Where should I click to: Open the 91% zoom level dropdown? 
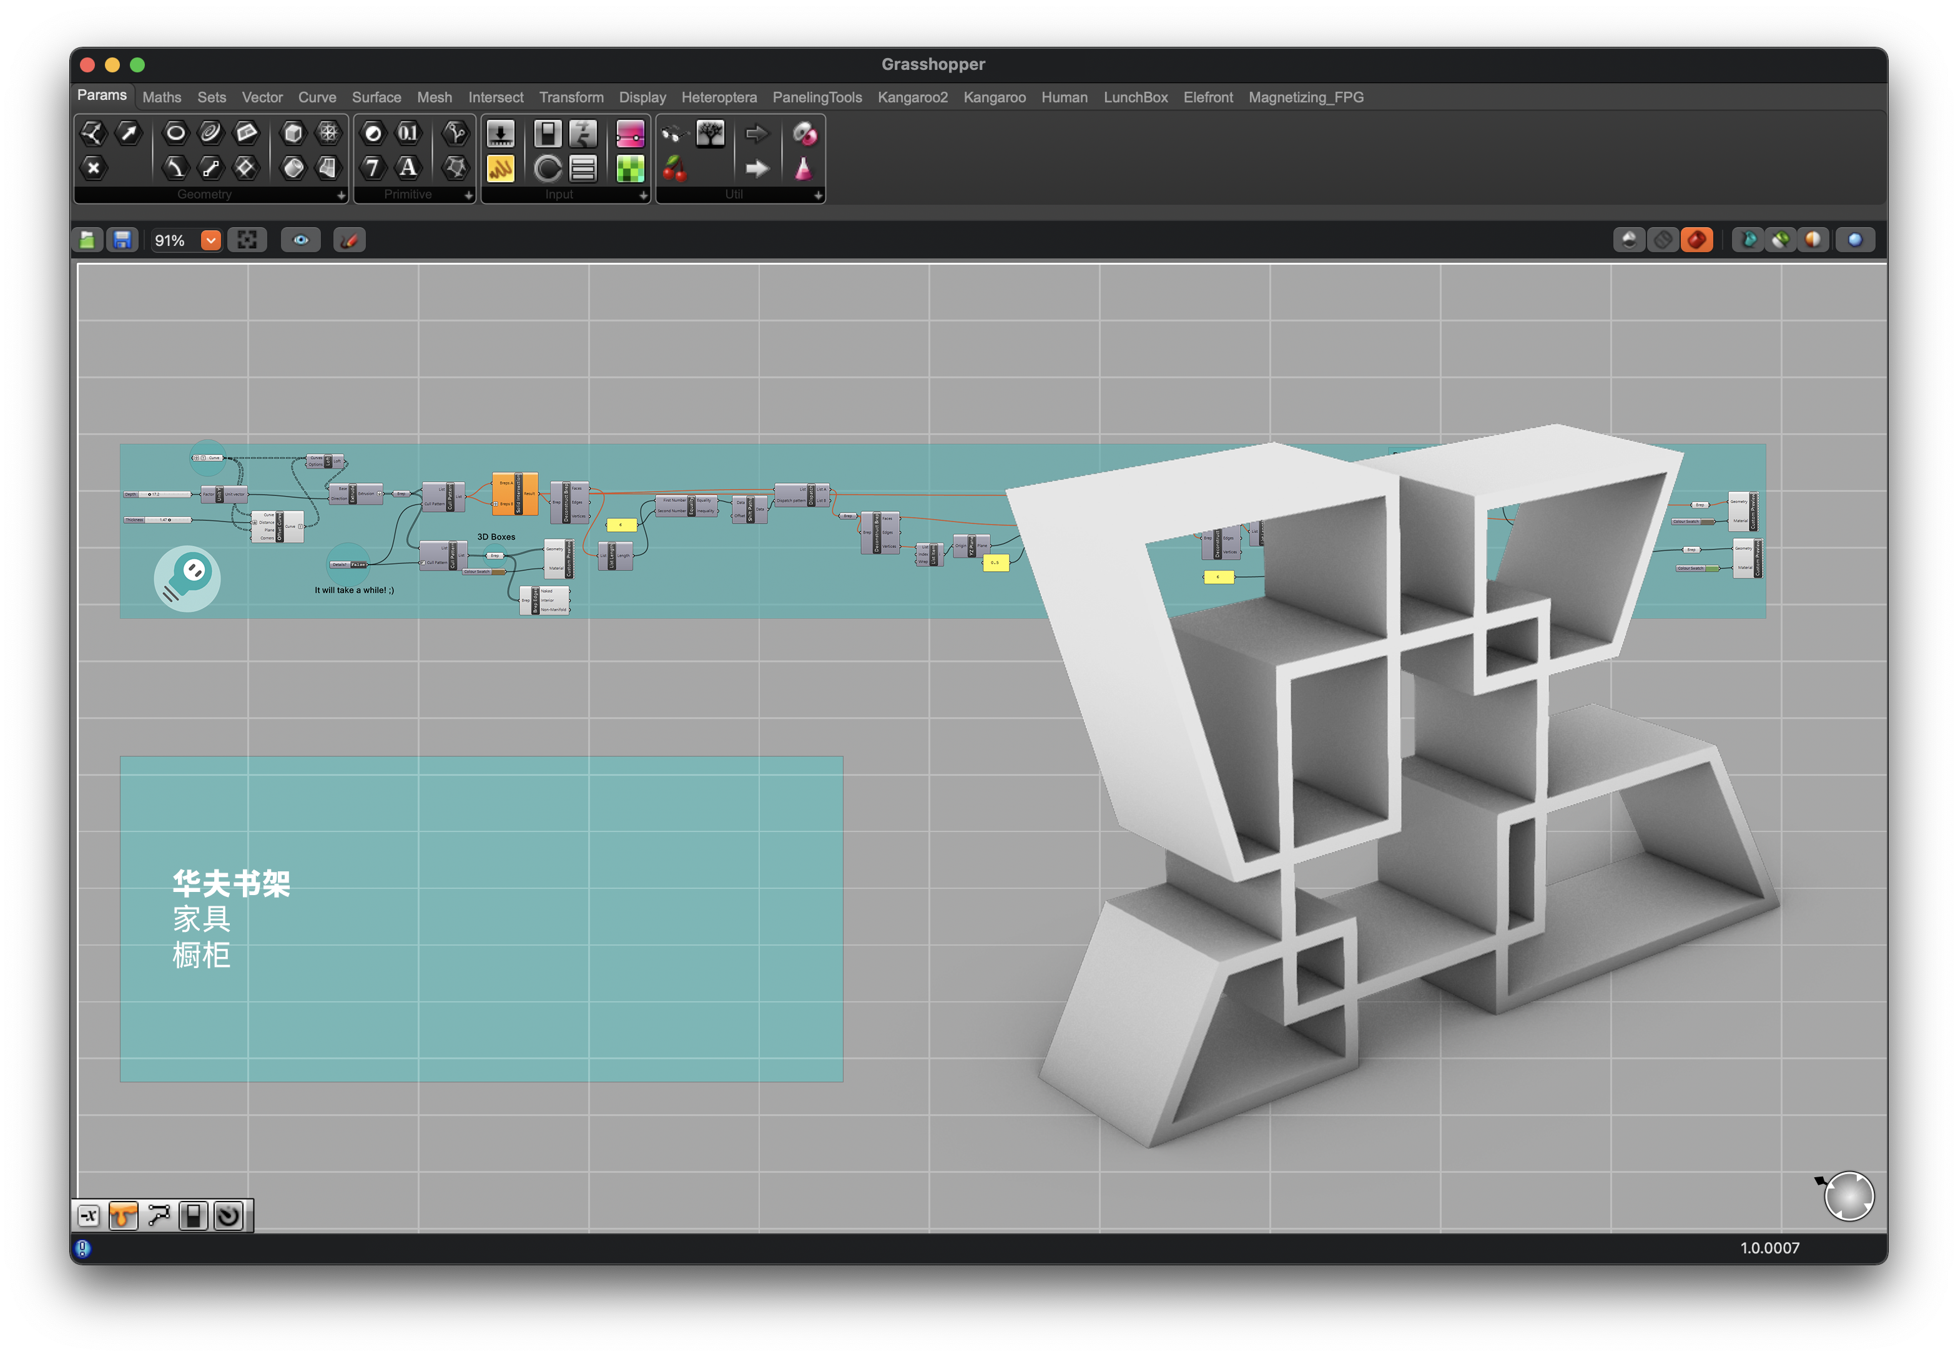coord(210,240)
